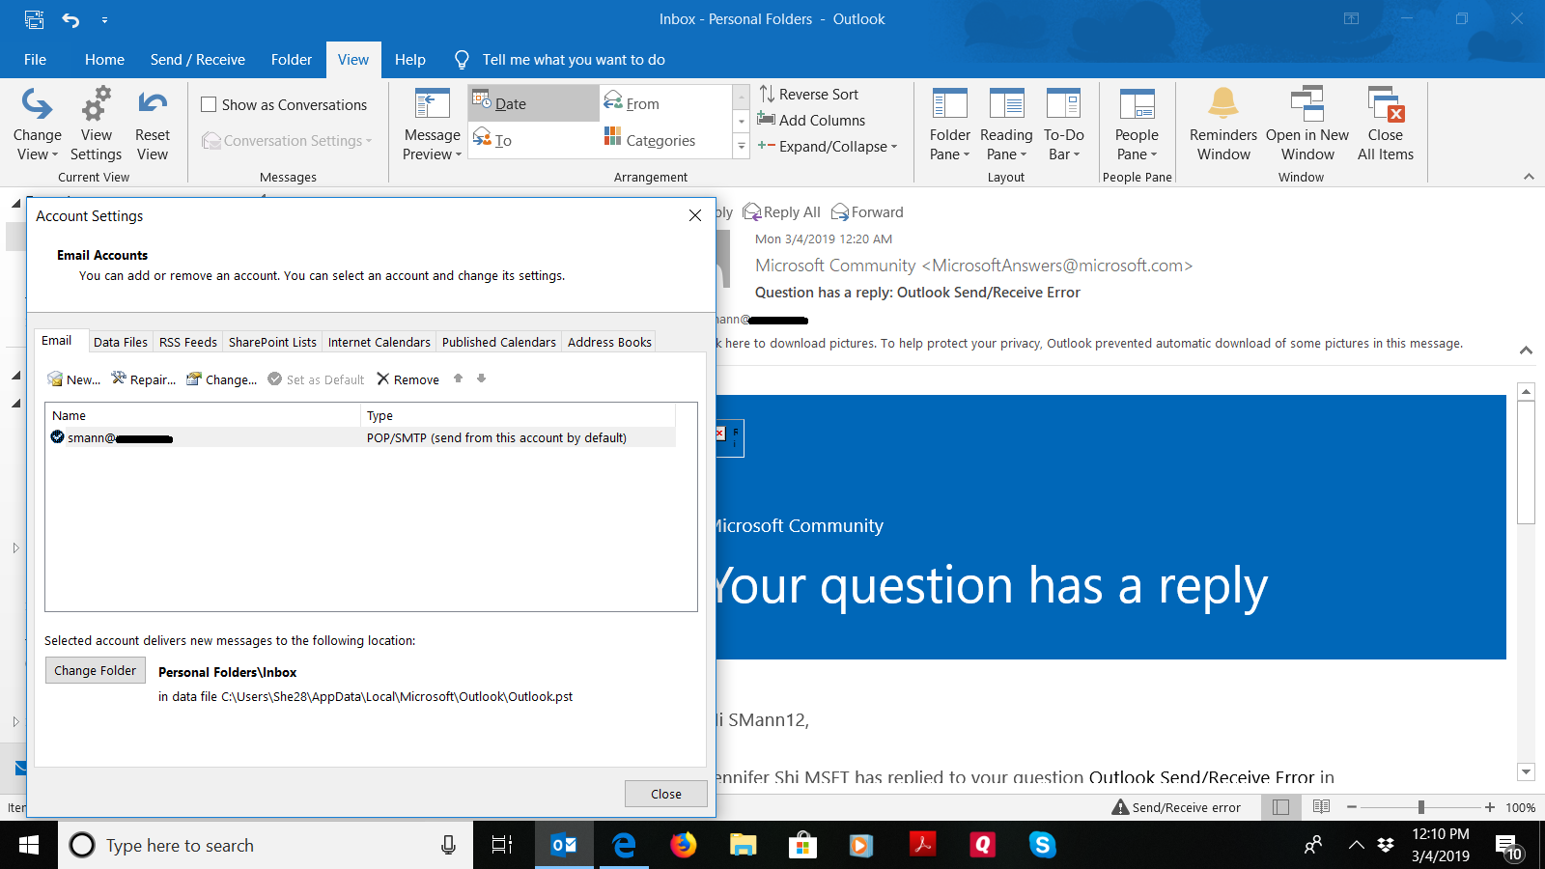Switch to Normal view in status bar

1280,807
